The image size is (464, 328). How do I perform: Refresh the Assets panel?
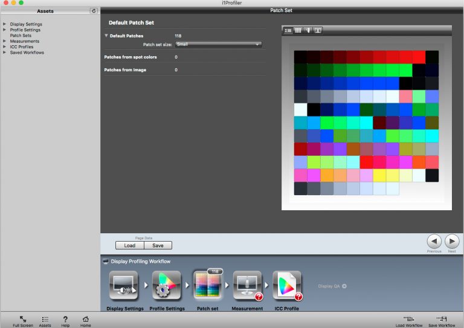coord(94,11)
